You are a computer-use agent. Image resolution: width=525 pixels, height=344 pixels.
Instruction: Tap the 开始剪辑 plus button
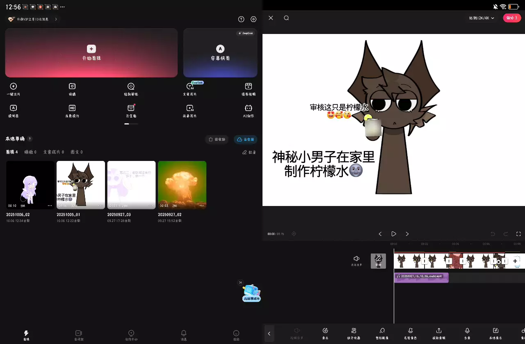pos(91,49)
